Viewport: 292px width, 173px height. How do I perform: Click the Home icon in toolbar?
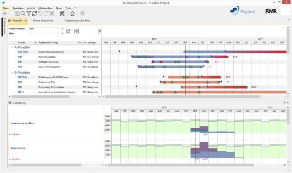click(x=72, y=13)
